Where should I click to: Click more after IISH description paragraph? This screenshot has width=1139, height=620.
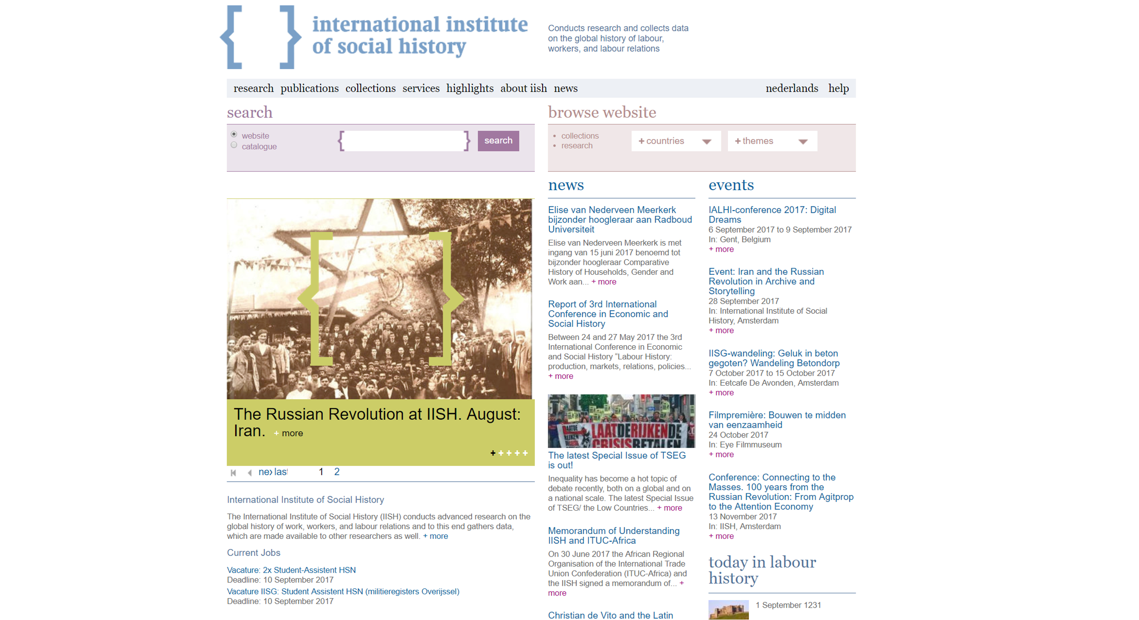pyautogui.click(x=435, y=536)
